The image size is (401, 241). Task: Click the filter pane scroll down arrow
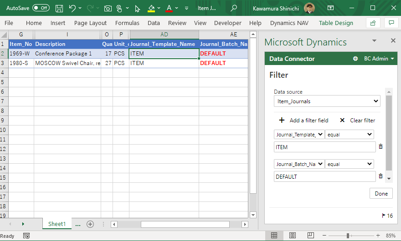pos(389,179)
